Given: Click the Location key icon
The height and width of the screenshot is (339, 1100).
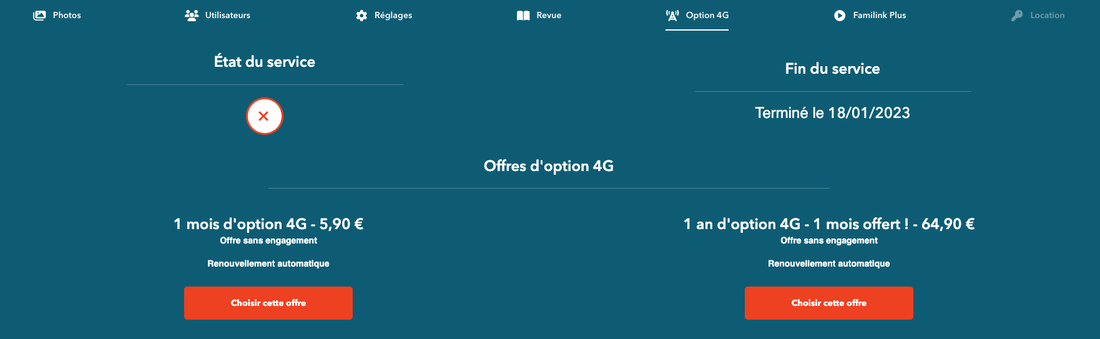Looking at the screenshot, I should point(1017,16).
